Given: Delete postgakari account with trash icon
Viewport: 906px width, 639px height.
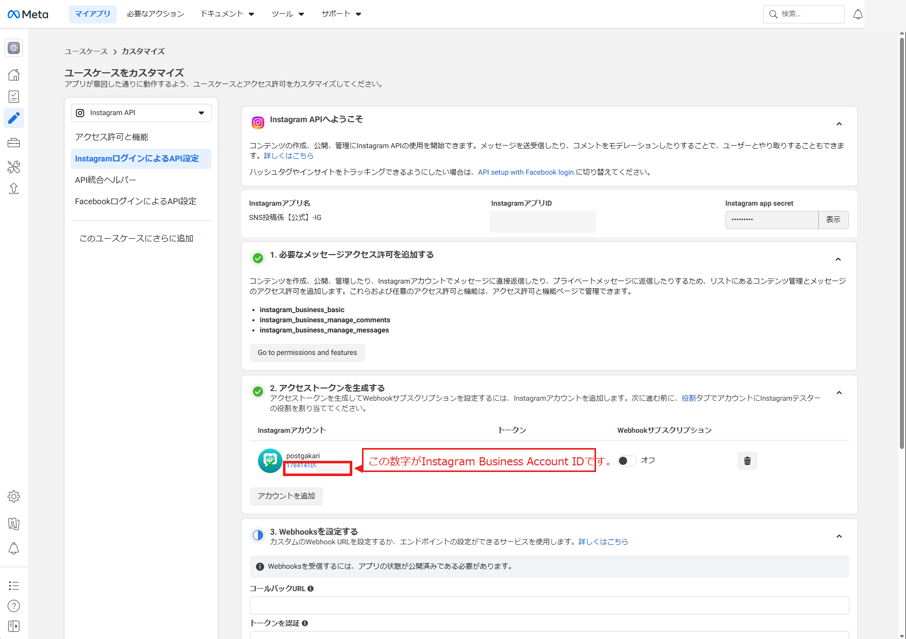Looking at the screenshot, I should pos(747,461).
